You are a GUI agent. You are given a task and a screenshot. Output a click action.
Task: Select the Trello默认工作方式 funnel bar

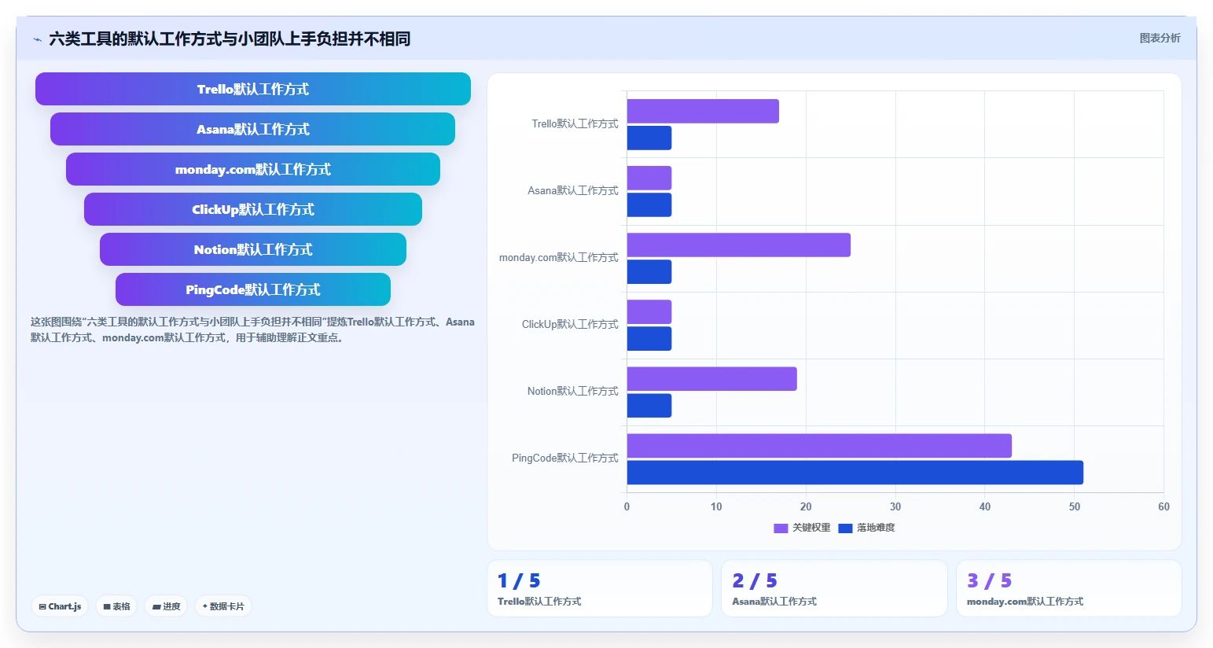(253, 89)
